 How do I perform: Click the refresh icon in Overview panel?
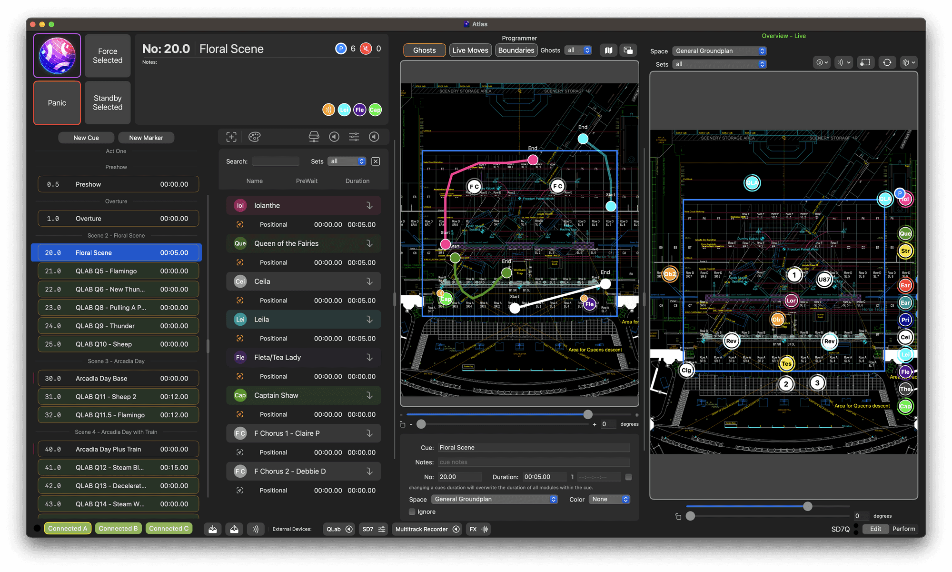pos(887,62)
